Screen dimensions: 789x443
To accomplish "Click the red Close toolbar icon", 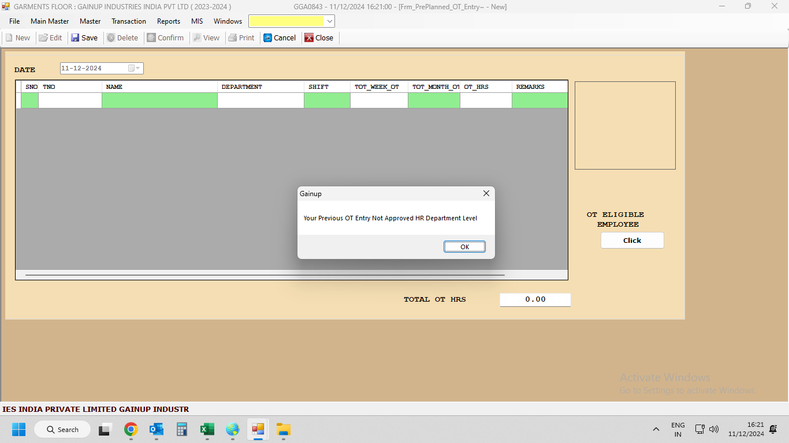I will click(x=309, y=38).
